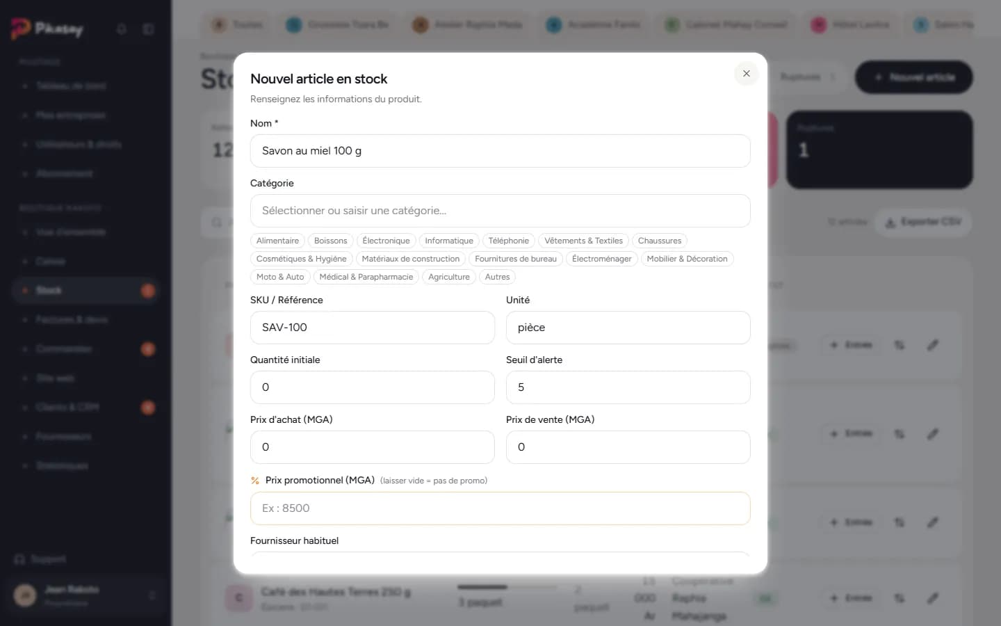Select the Téléphonie category chip
The image size is (1001, 626).
coord(508,241)
